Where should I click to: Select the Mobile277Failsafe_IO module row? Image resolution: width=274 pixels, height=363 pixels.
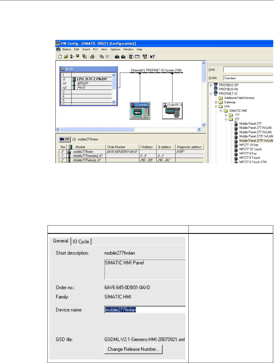[x=132, y=160]
